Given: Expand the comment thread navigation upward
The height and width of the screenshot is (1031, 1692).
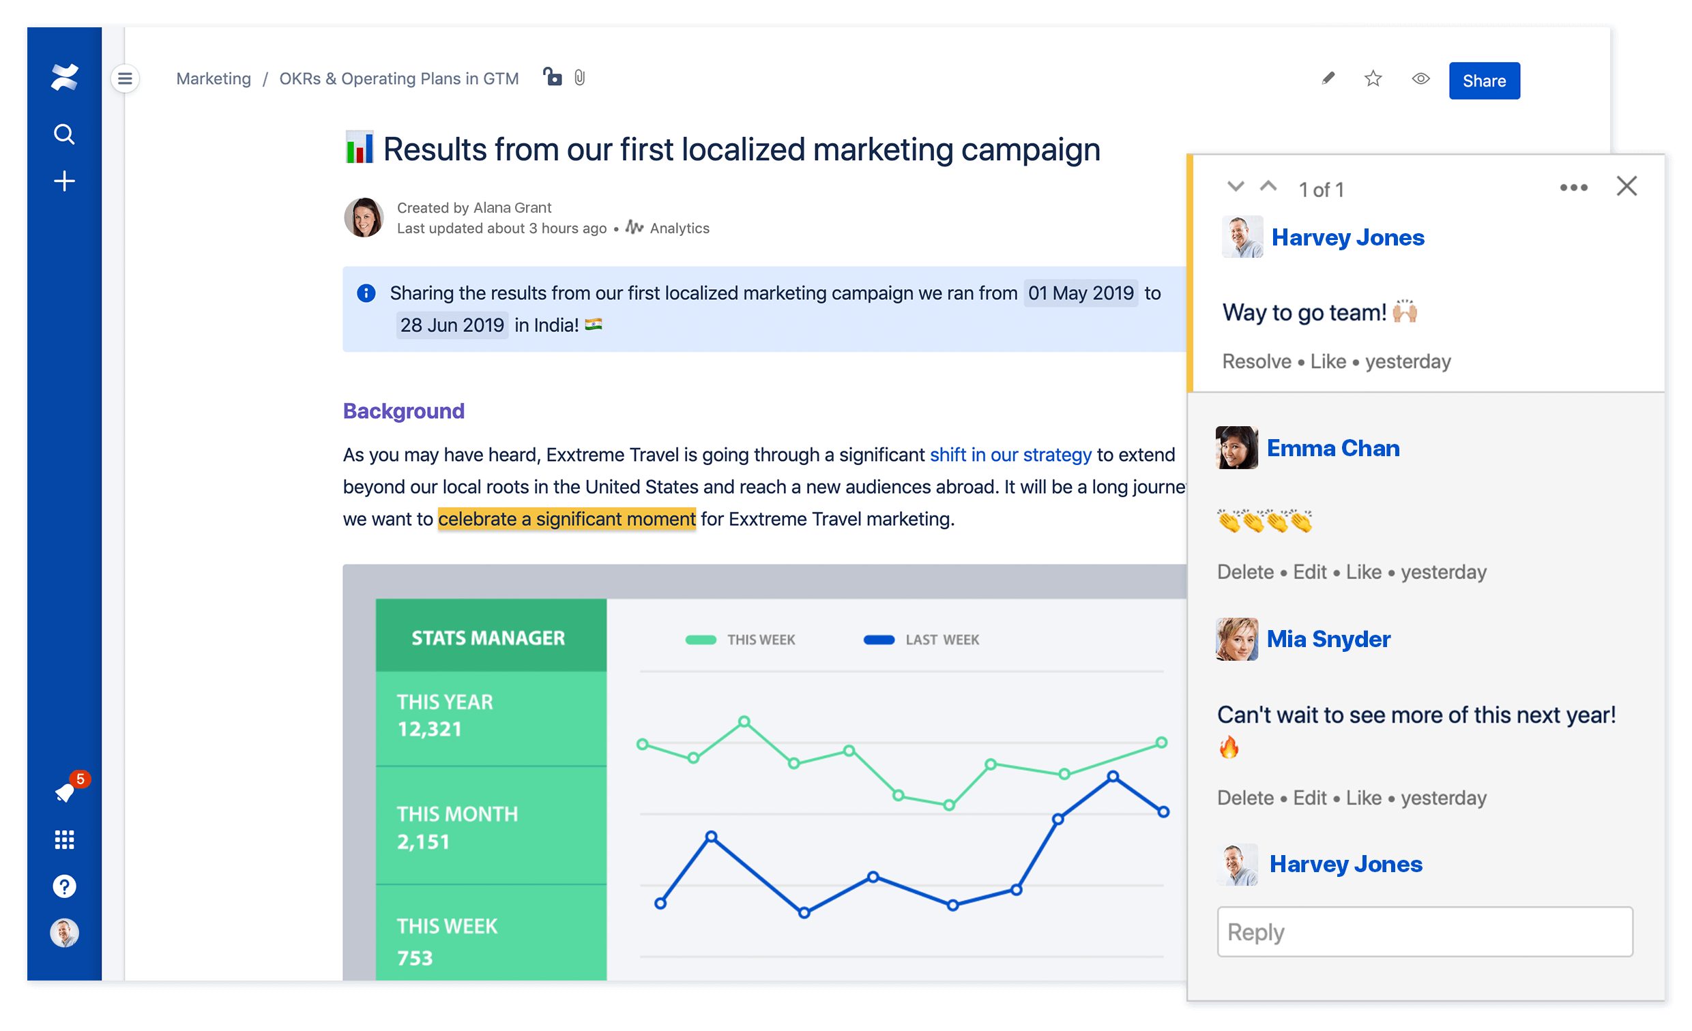Looking at the screenshot, I should (1268, 187).
